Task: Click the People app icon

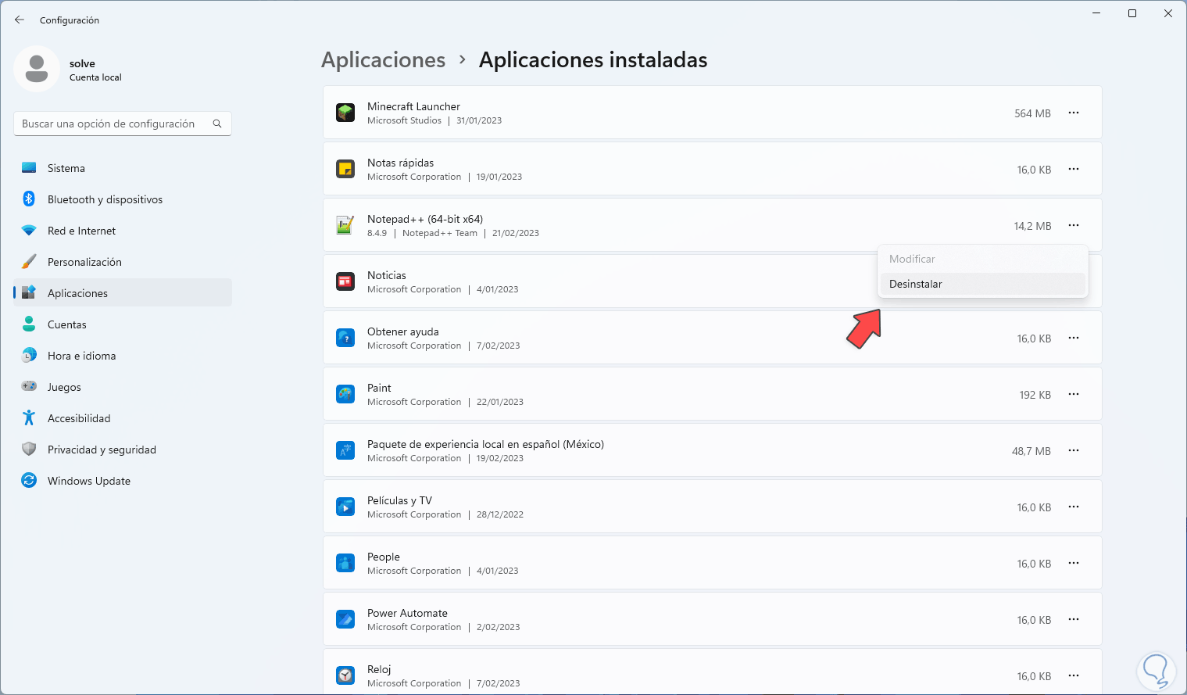Action: pos(345,563)
